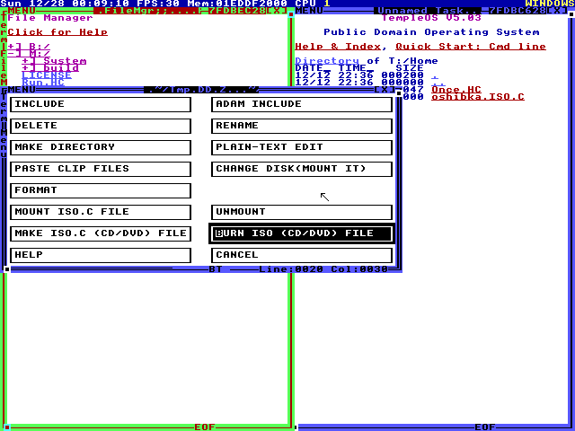575x431 pixels.
Task: Click the CANCEL button
Action: [302, 255]
